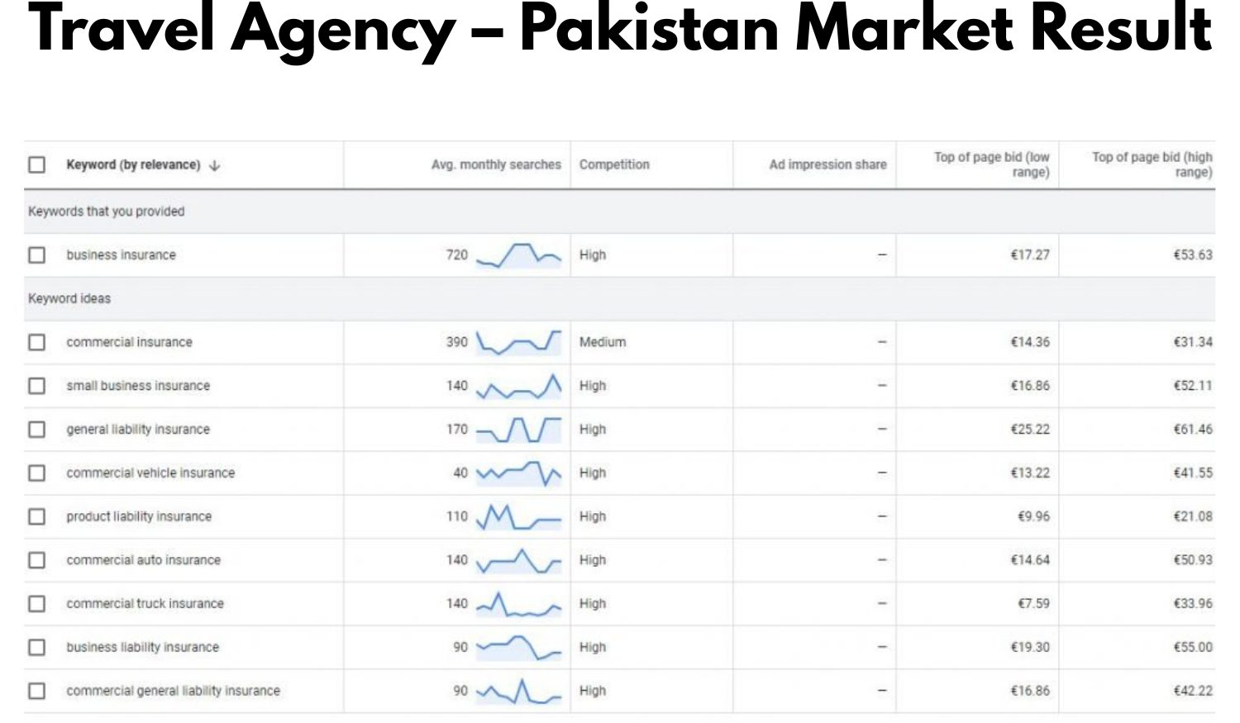This screenshot has width=1240, height=723.
Task: Sort by Avg. monthly searches column
Action: coord(496,164)
